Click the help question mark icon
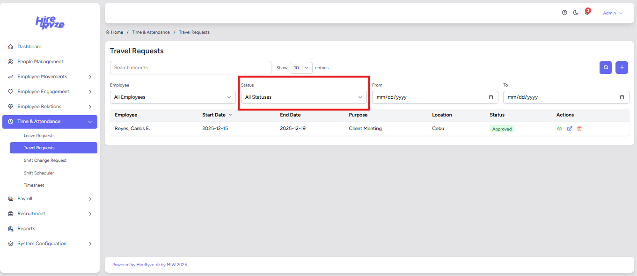 point(564,13)
